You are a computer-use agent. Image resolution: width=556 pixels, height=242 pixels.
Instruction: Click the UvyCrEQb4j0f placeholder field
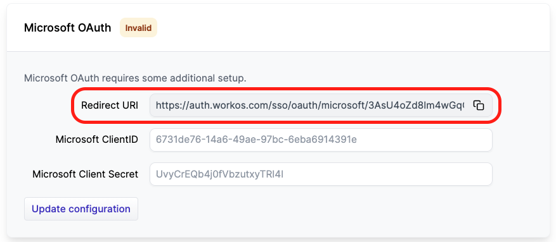321,174
